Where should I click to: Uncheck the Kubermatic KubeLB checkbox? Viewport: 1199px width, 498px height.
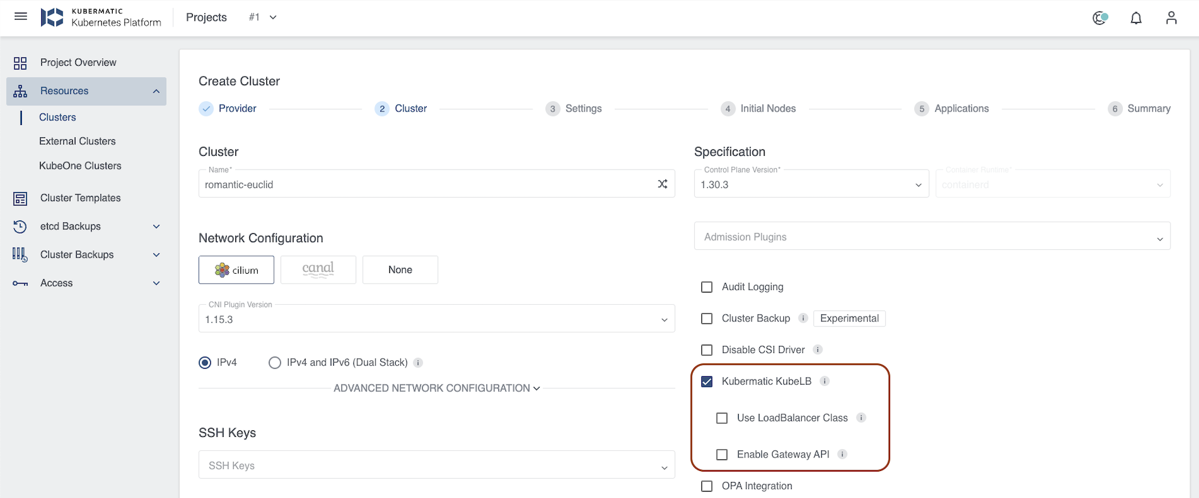coord(707,381)
